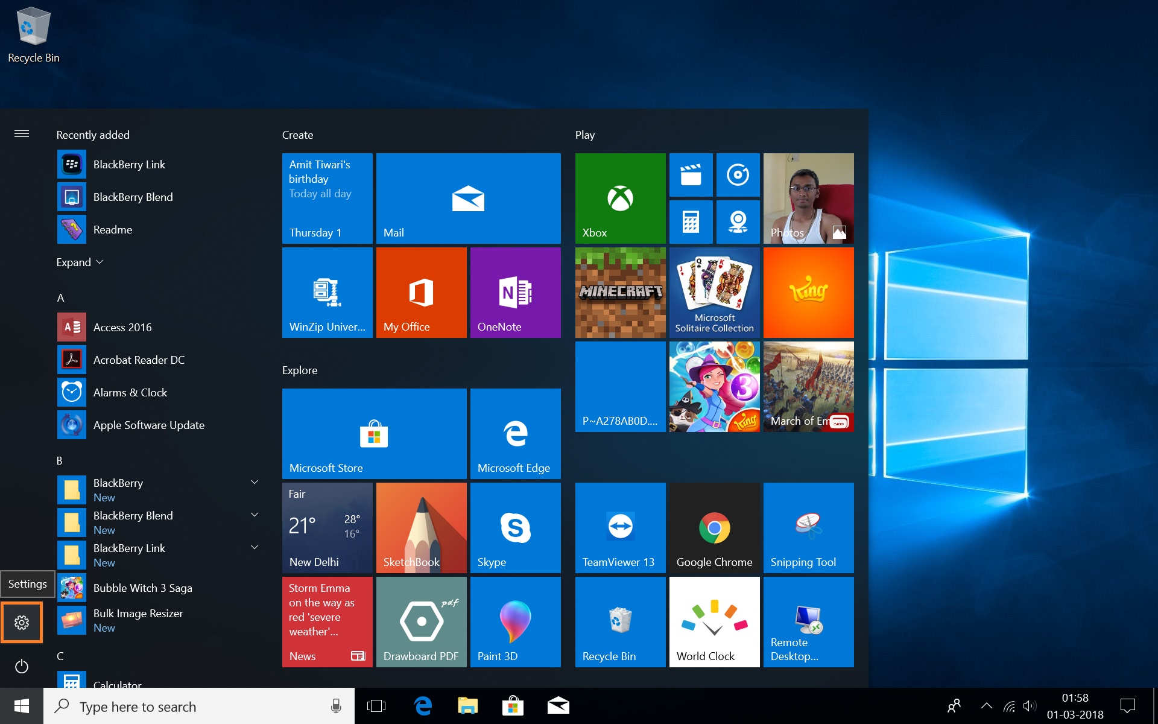This screenshot has width=1158, height=724.
Task: Open the TeamViewer 13 tile
Action: 621,528
